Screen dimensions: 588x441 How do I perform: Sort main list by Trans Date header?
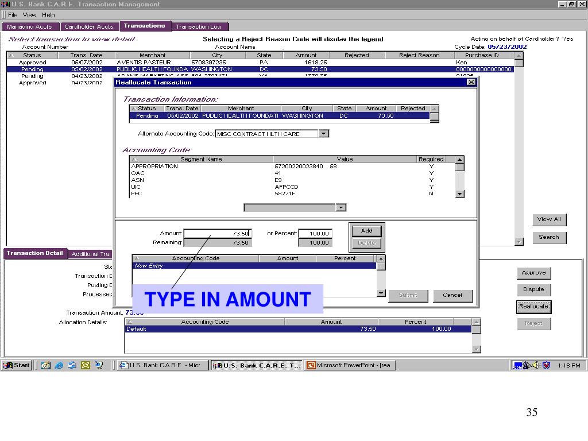[x=86, y=55]
